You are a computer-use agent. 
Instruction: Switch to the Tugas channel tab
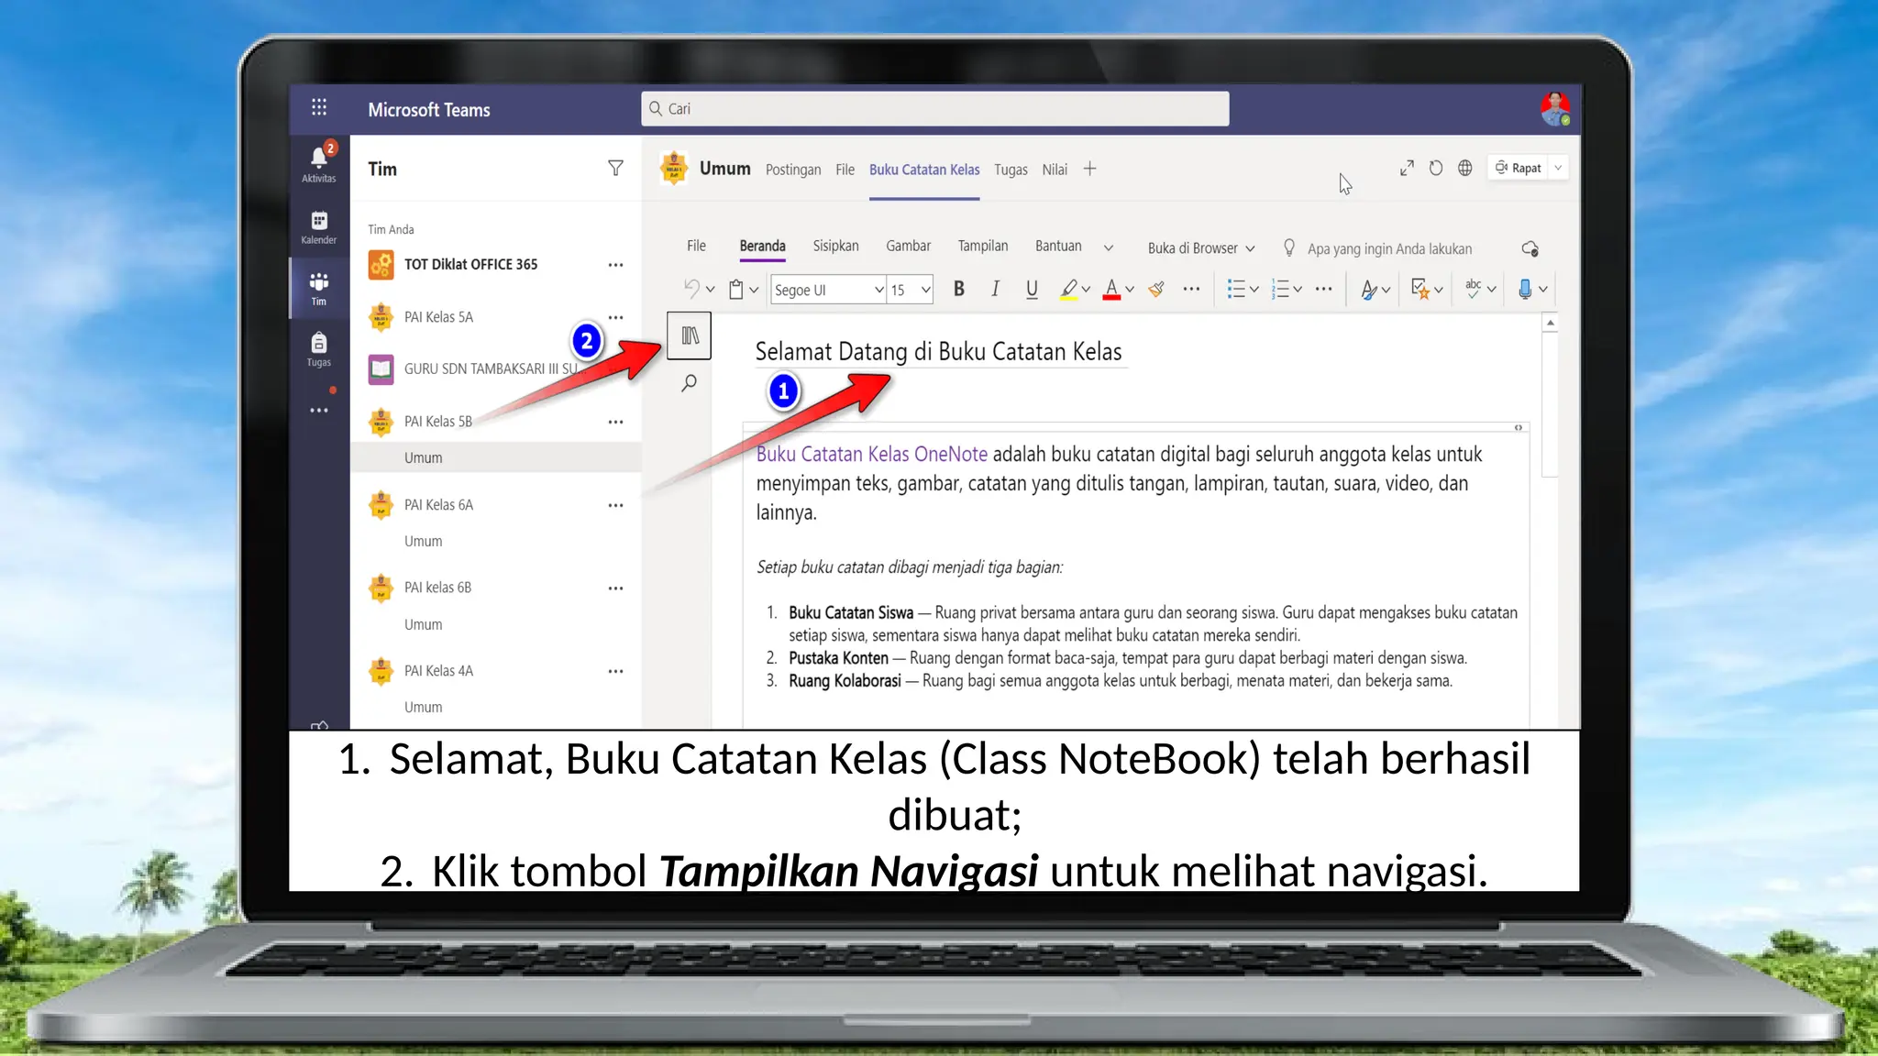pos(1011,170)
